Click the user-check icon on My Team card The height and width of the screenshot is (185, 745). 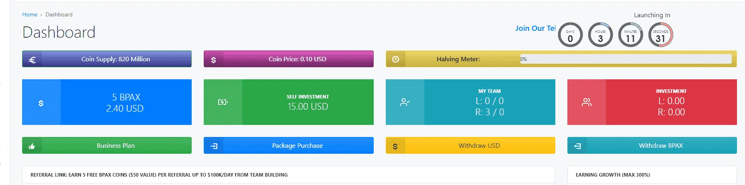[405, 103]
